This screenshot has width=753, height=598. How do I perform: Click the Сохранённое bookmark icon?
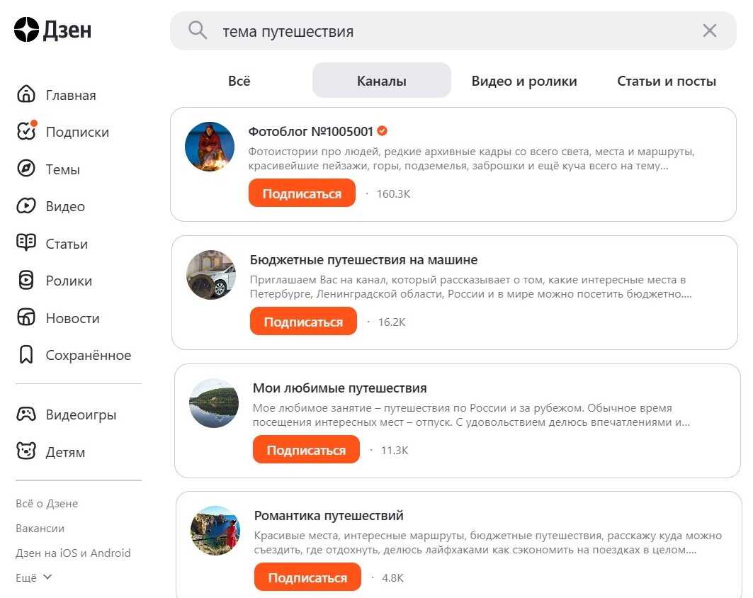[26, 354]
